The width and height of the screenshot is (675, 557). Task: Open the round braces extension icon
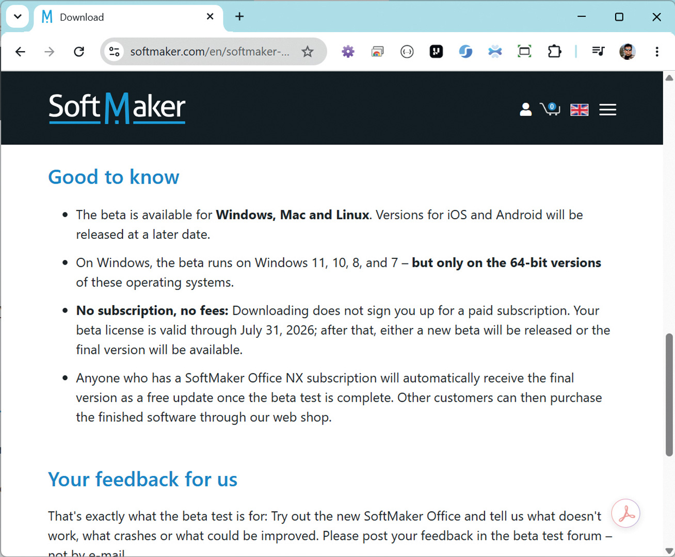pos(407,52)
